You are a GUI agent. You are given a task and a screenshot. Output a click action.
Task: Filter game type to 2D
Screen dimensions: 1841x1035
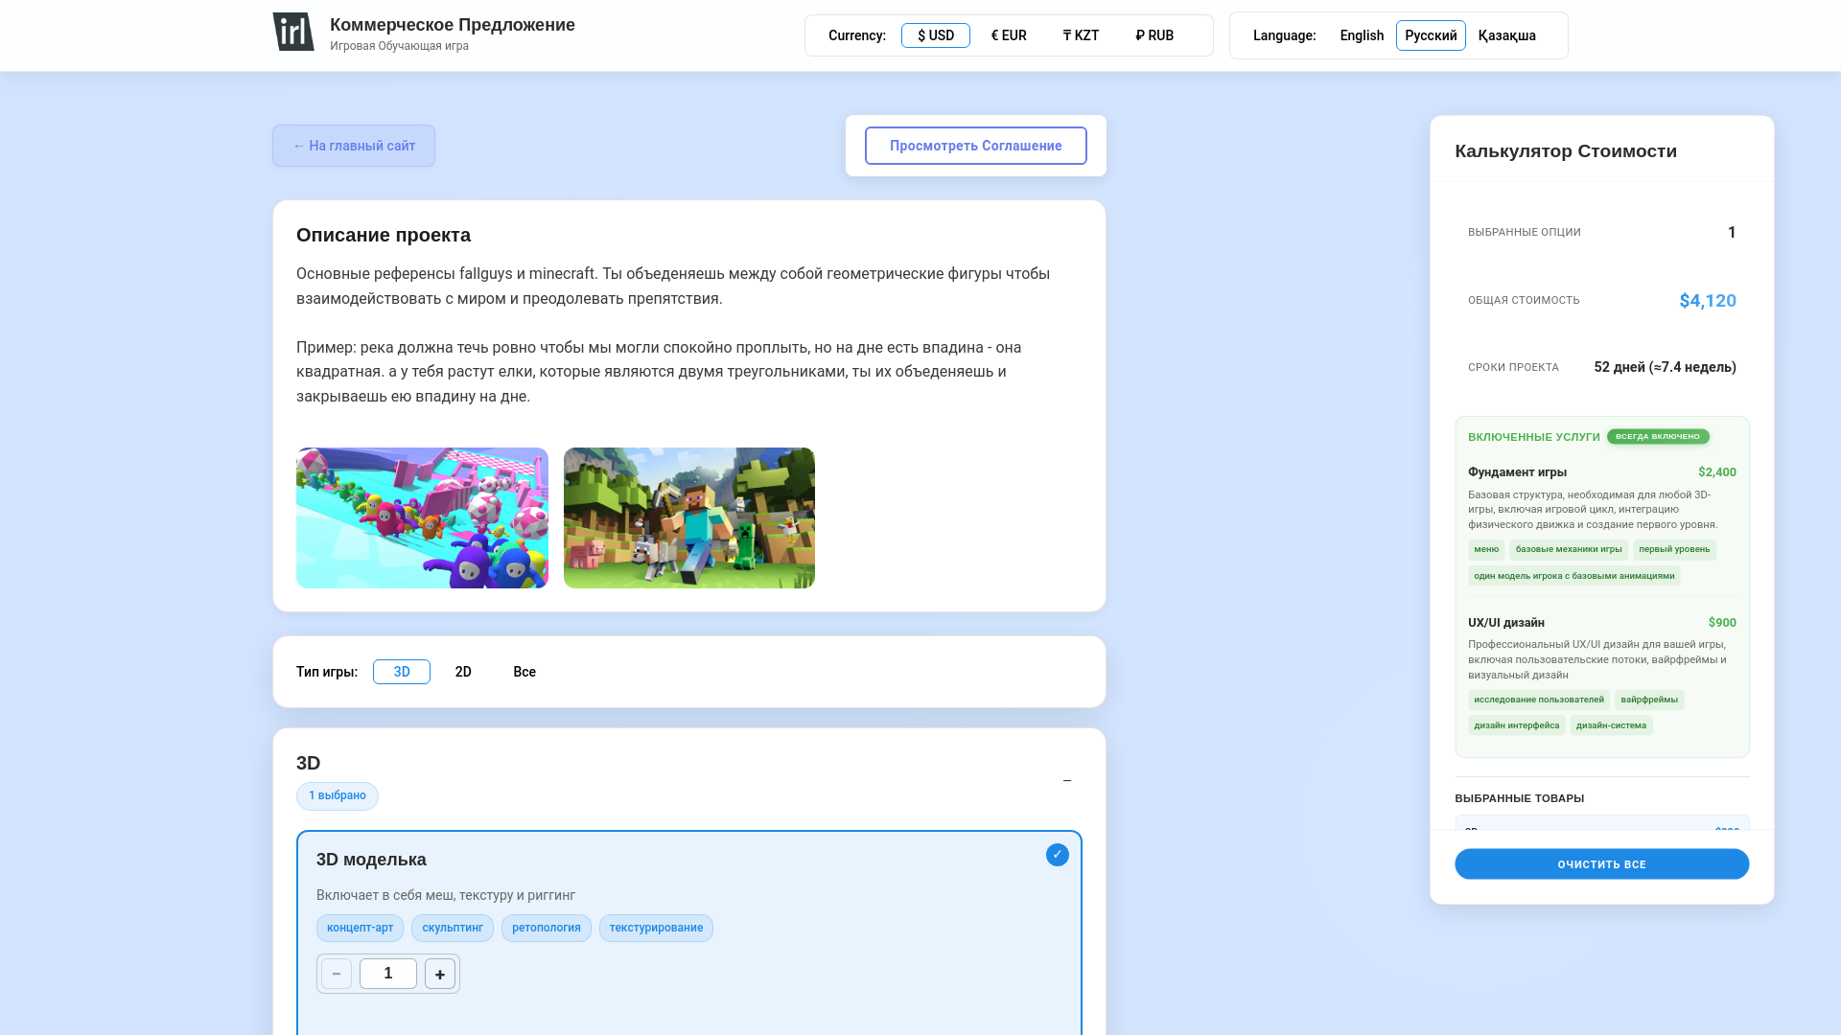click(463, 672)
